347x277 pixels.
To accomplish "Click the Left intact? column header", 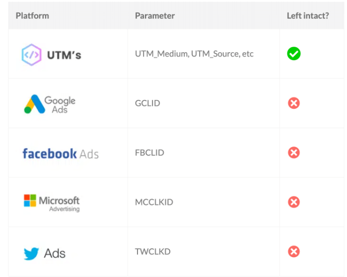I will click(308, 16).
